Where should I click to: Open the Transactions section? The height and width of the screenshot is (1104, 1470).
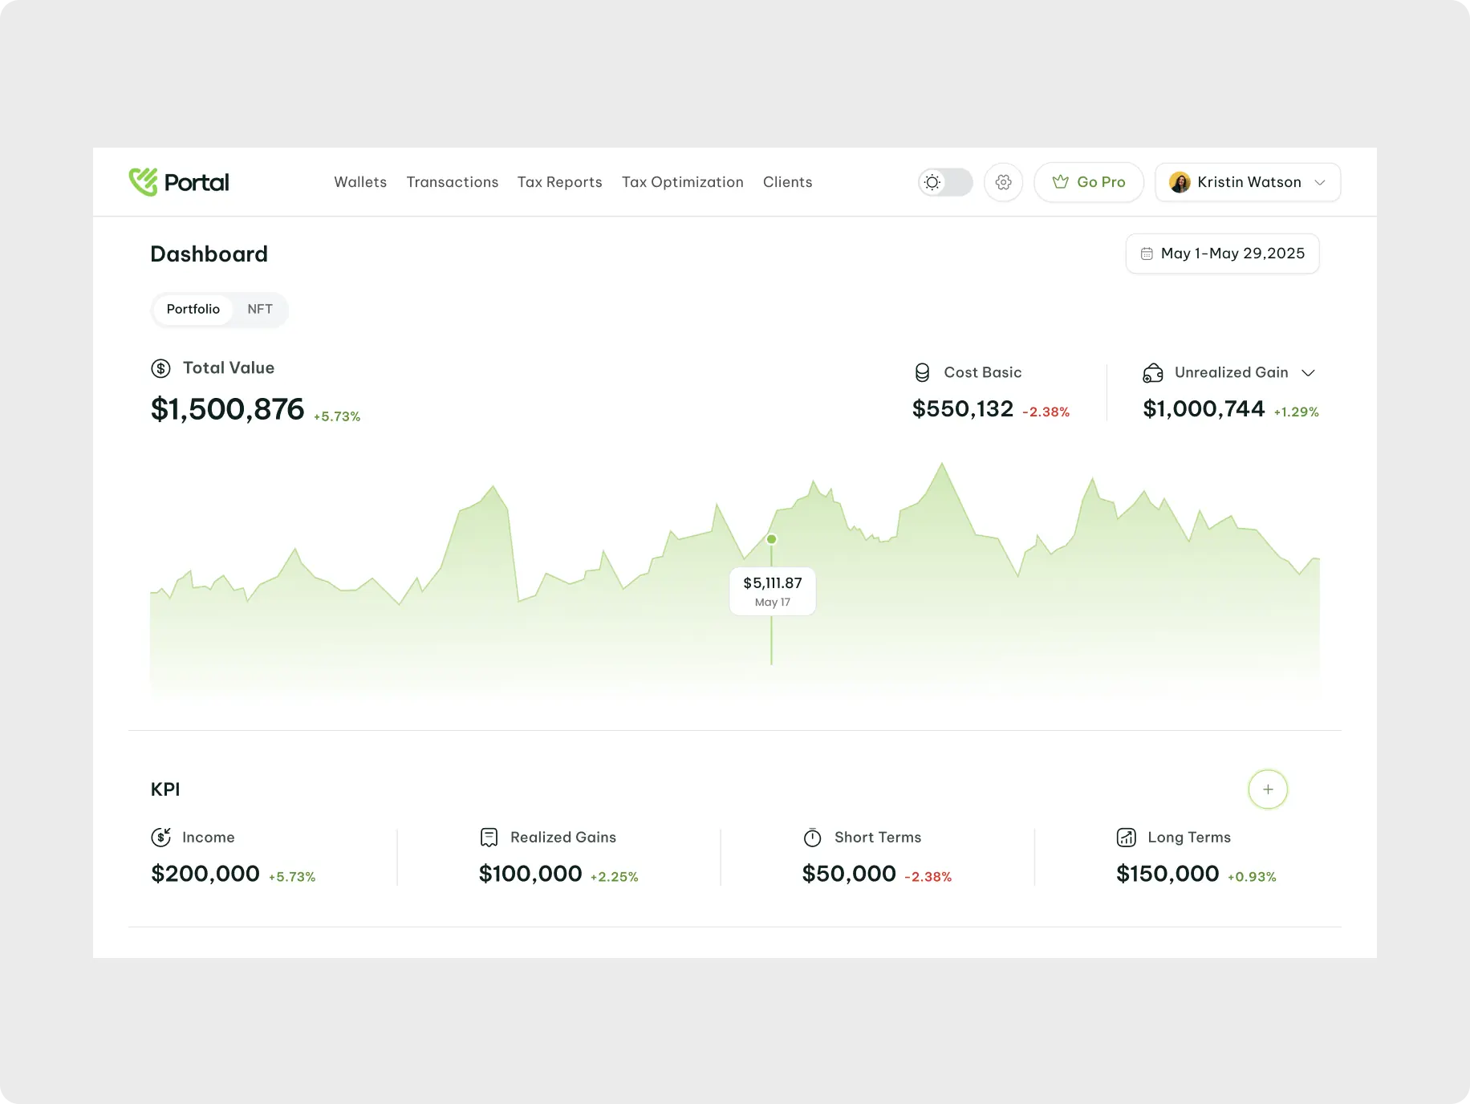[452, 182]
